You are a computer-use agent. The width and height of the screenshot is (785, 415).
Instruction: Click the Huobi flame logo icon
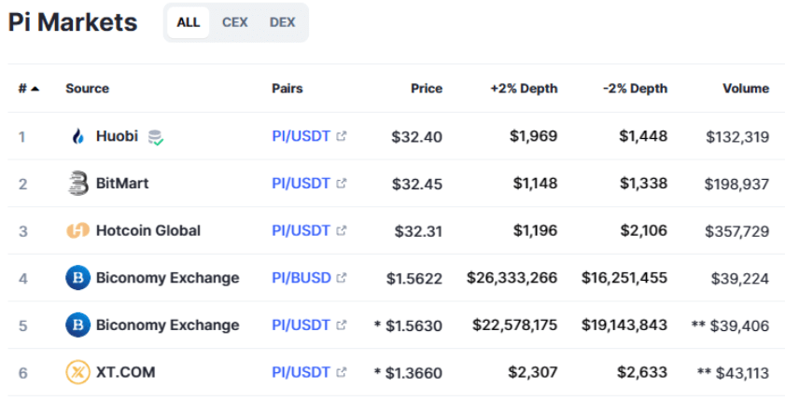pos(77,137)
